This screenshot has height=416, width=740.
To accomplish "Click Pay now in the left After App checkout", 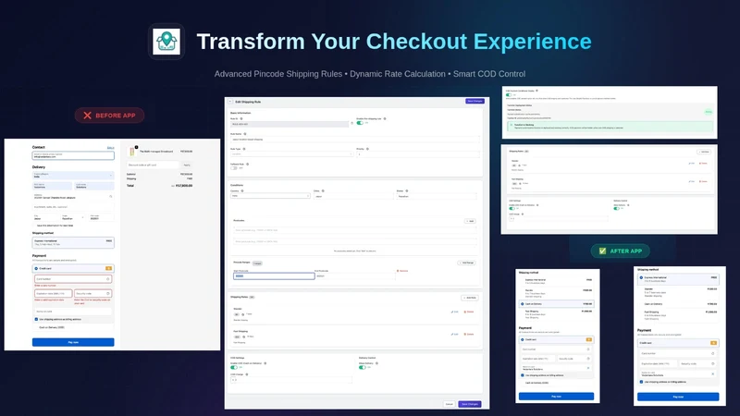I will (557, 397).
